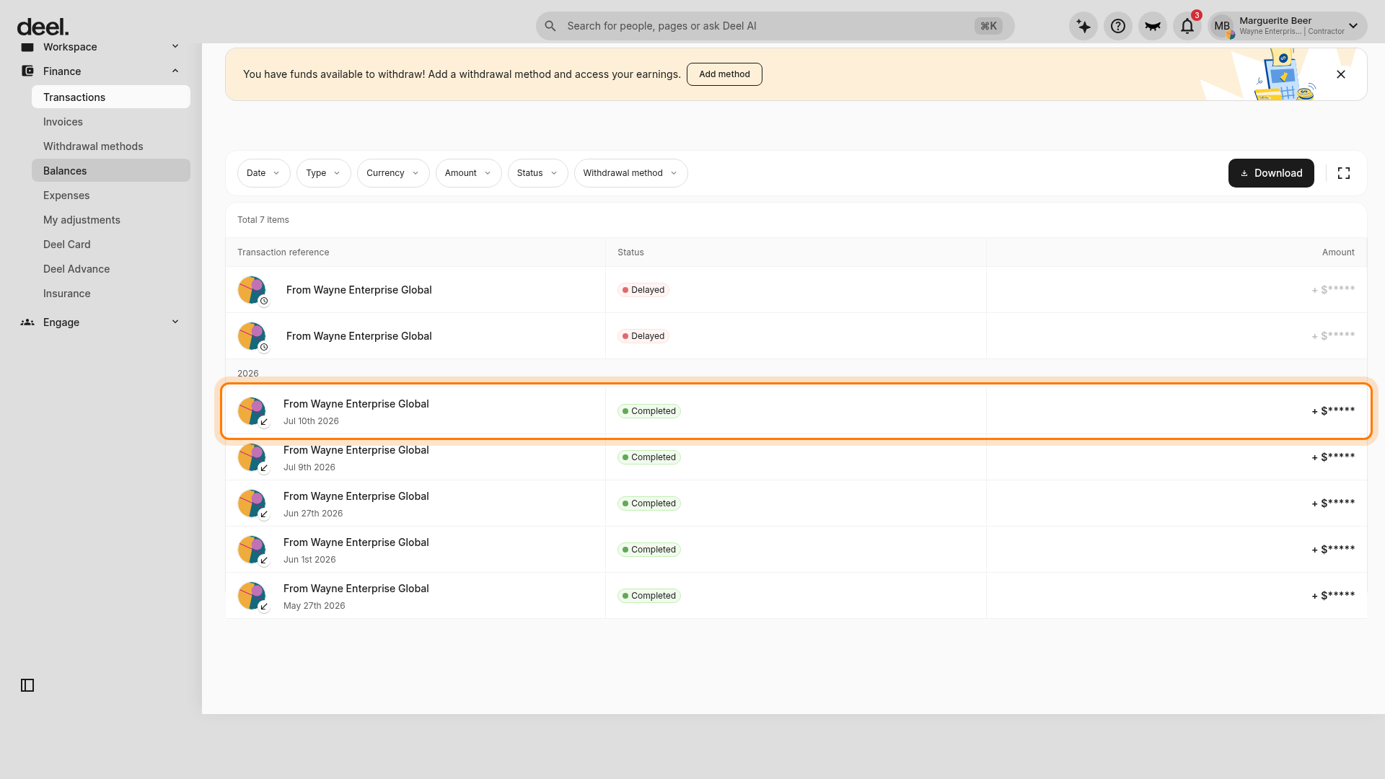
Task: Click the avatar in the Jun 1st 2026 row
Action: tap(252, 550)
